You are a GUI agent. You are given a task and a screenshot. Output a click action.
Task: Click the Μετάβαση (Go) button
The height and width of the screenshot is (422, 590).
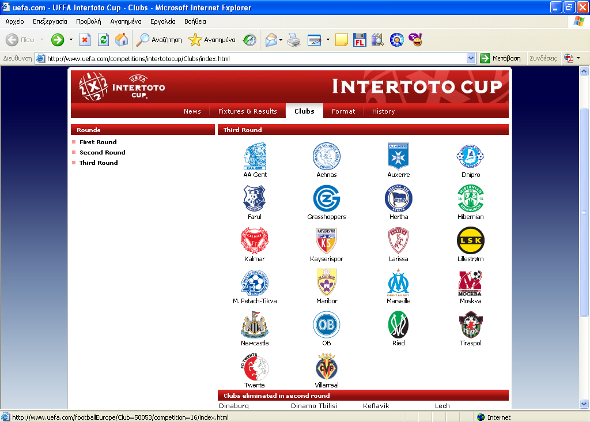pyautogui.click(x=501, y=58)
